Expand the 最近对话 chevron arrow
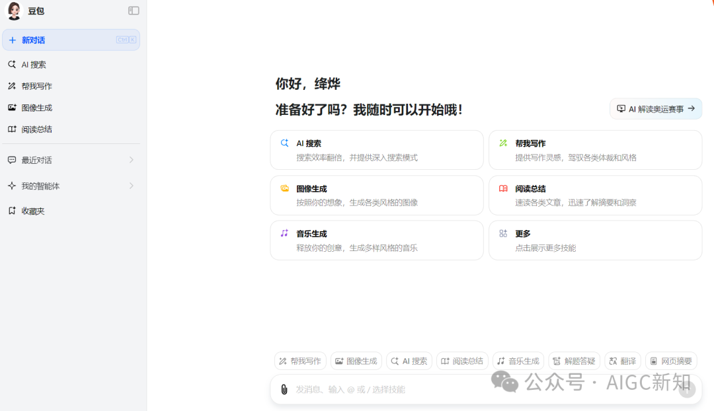Viewport: 714px width, 411px height. (x=131, y=160)
